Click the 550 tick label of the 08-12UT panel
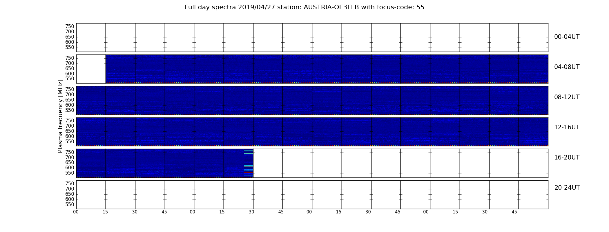The image size is (609, 232). (70, 110)
